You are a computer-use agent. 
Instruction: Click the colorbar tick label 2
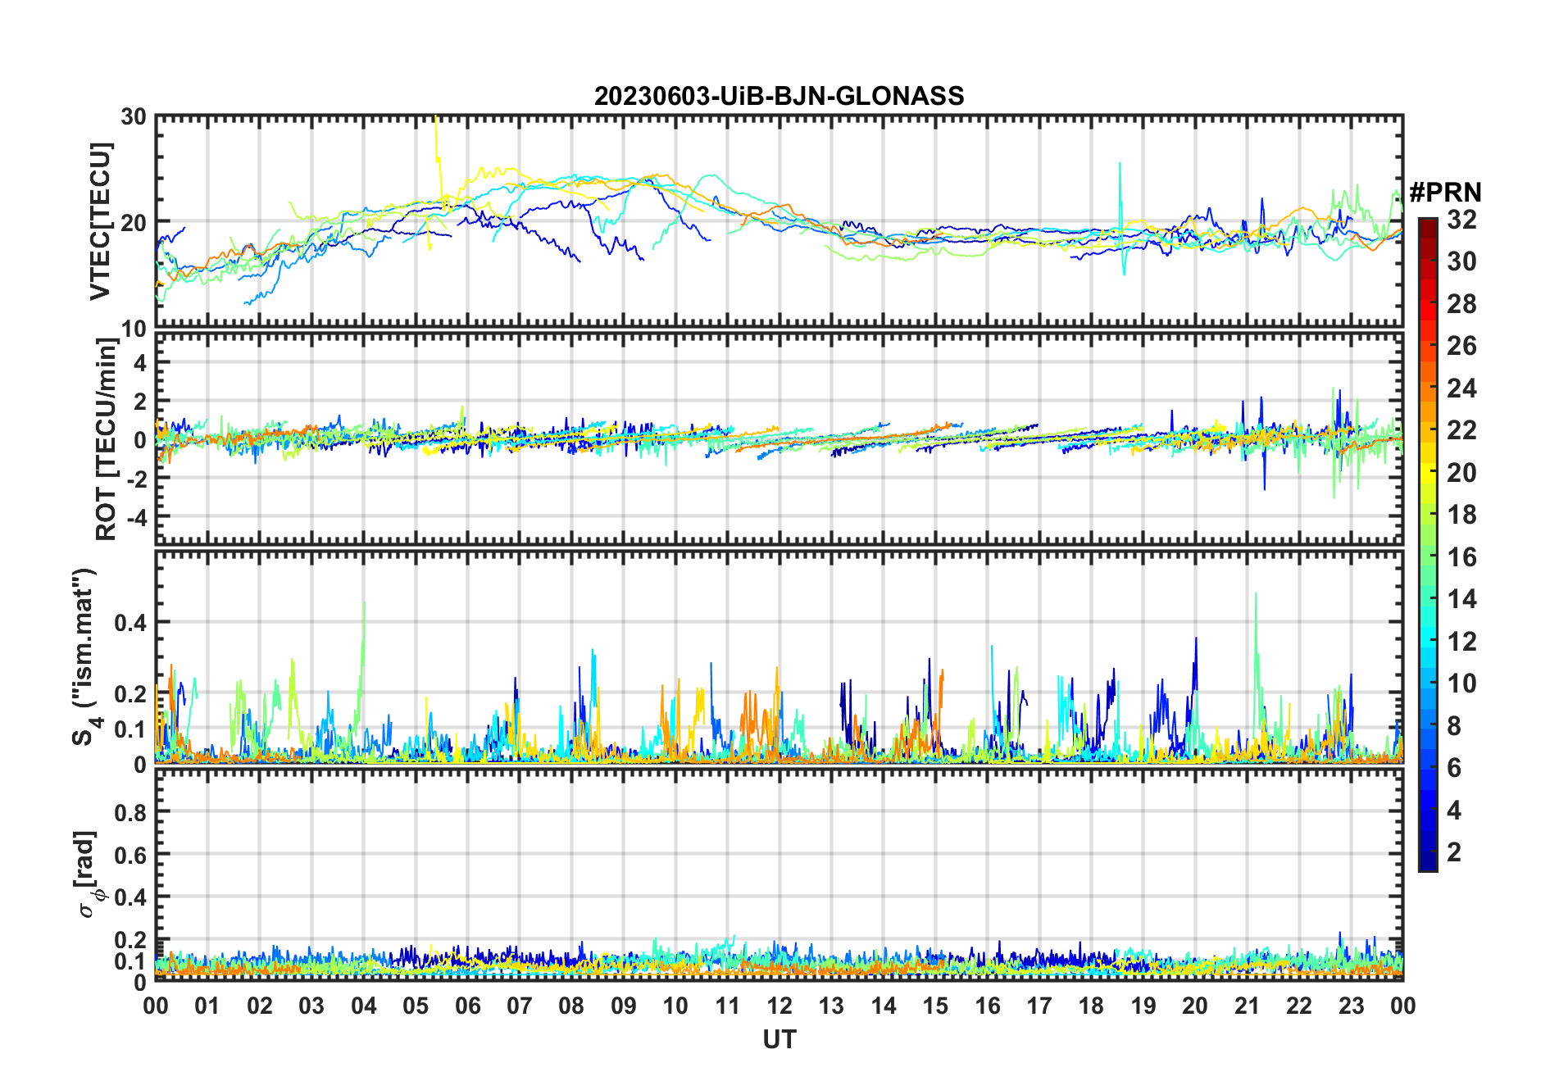[x=1454, y=852]
